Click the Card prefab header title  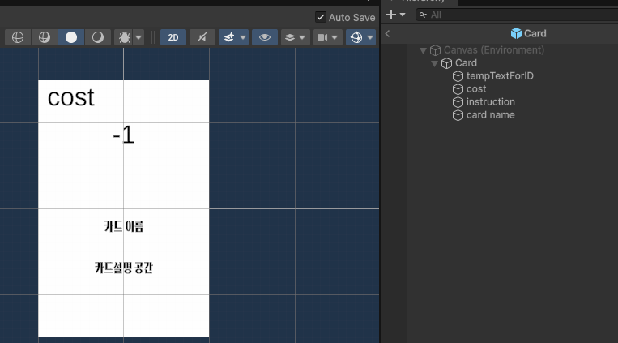pyautogui.click(x=535, y=33)
